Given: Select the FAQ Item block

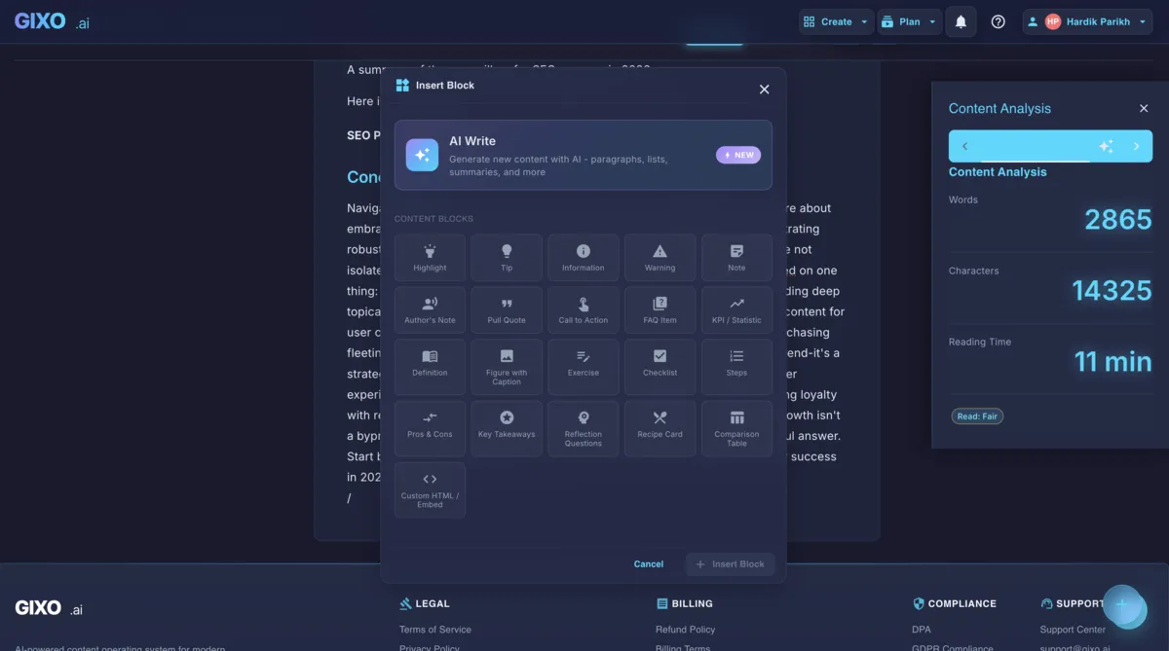Looking at the screenshot, I should (660, 308).
